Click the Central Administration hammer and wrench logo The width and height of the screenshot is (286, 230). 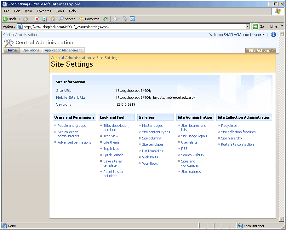pos(9,43)
